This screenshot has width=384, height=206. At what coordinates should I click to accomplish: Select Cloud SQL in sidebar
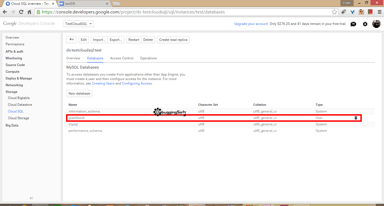(16, 111)
